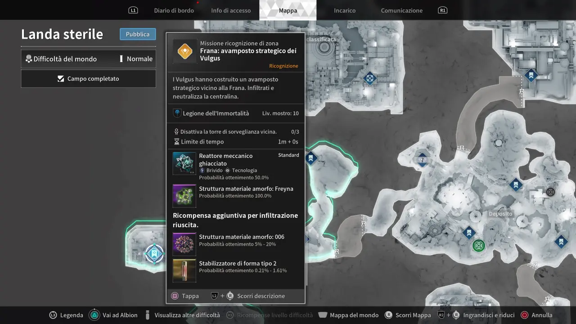
Task: Select the Stabilizzatore di forma tipo 2 icon
Action: (184, 271)
